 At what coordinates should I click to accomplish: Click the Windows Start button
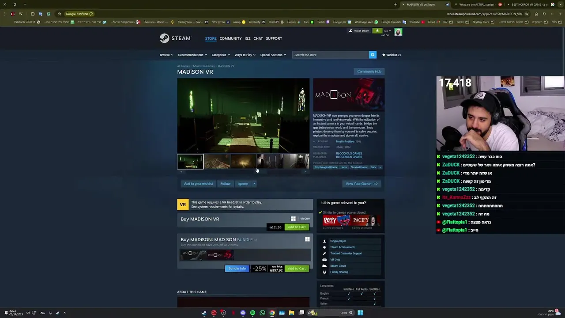(360, 313)
